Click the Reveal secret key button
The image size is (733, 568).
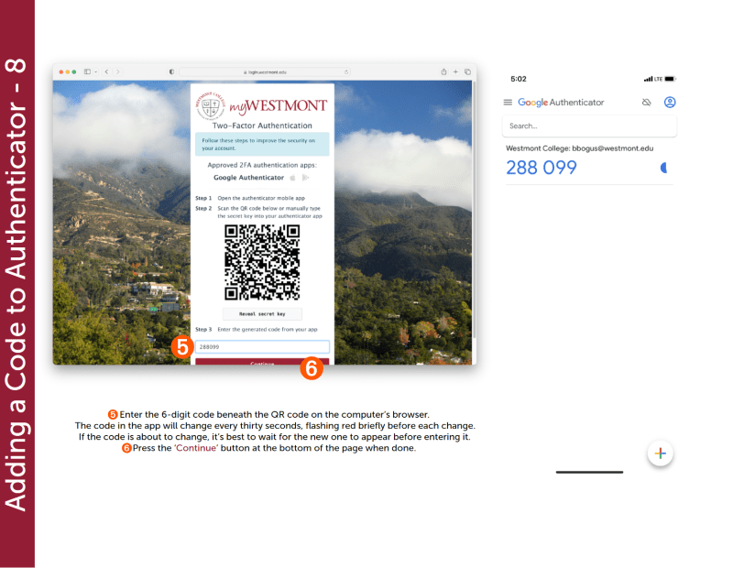coord(262,313)
